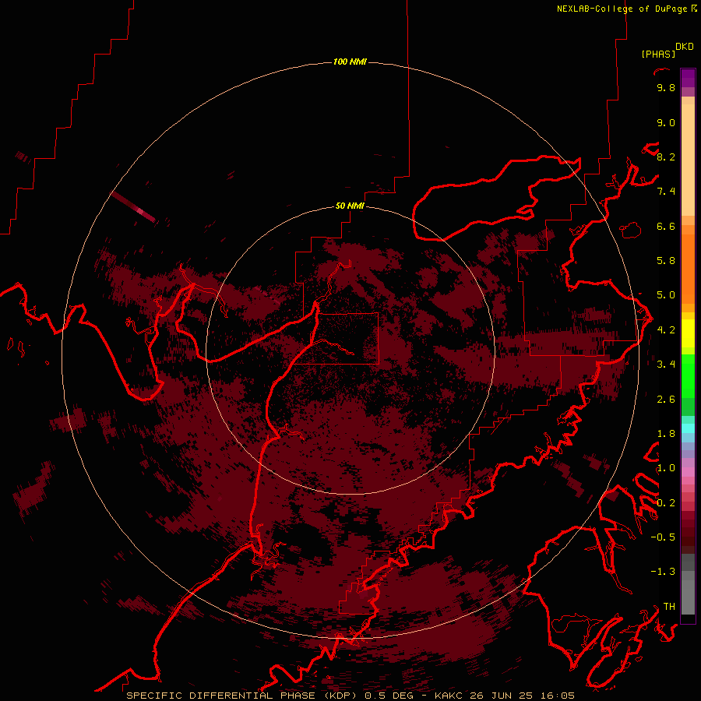The height and width of the screenshot is (701, 701).
Task: Click the DKD legend title
Action: pos(685,47)
